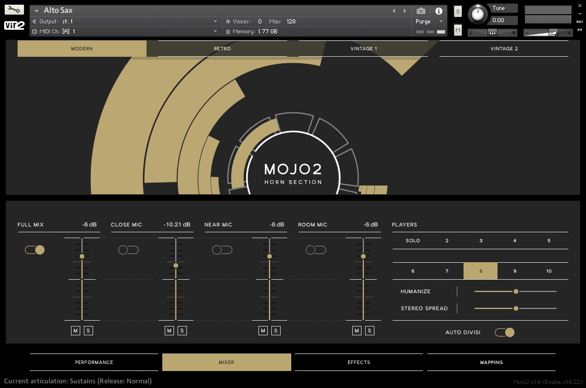
Task: Enable the Close Mic channel toggle
Action: pyautogui.click(x=128, y=249)
